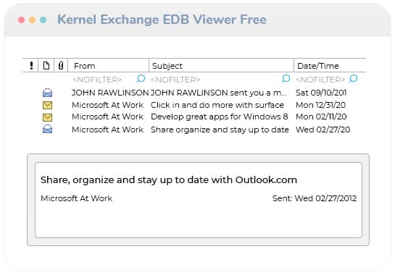Click Microsoft At Work sender in 12/31 row
The width and height of the screenshot is (395, 275).
[107, 105]
